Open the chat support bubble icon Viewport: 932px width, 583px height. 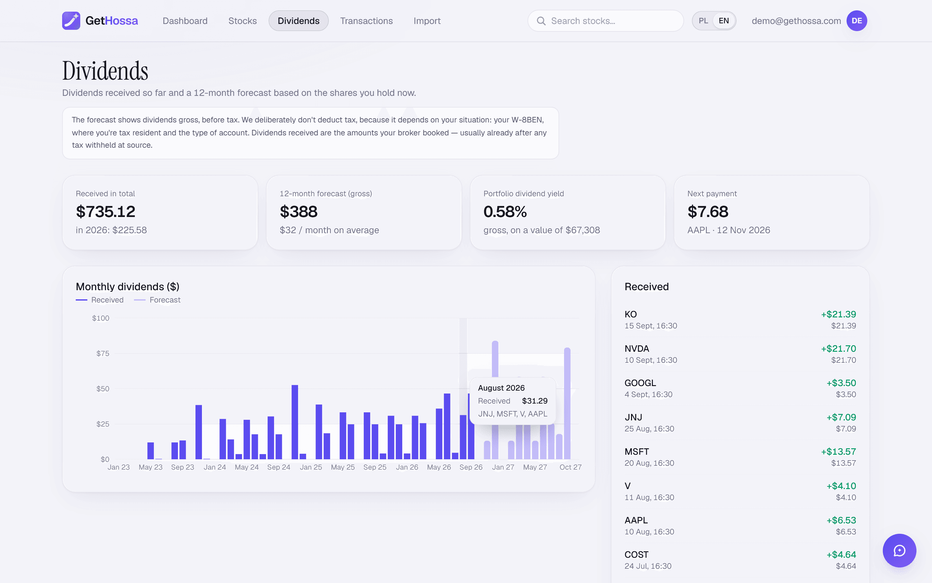point(899,550)
